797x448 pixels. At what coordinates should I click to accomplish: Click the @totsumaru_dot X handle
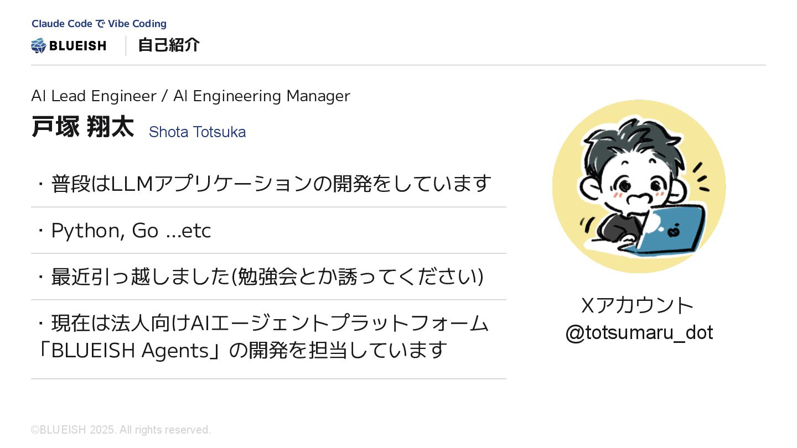pos(639,332)
